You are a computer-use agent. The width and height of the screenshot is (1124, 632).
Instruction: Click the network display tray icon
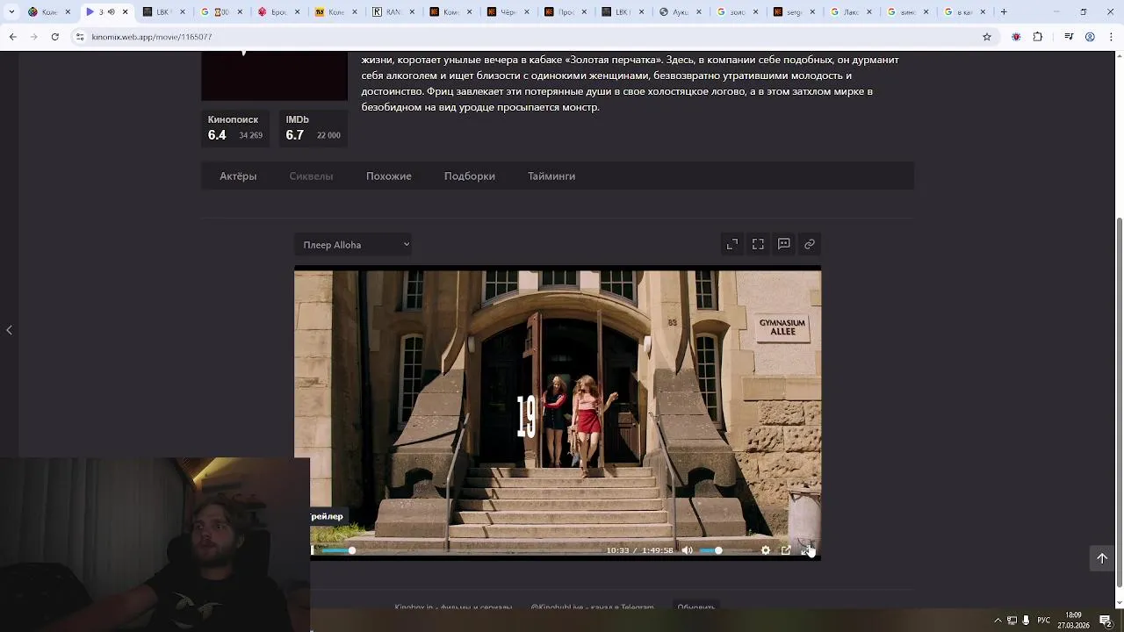(1012, 621)
